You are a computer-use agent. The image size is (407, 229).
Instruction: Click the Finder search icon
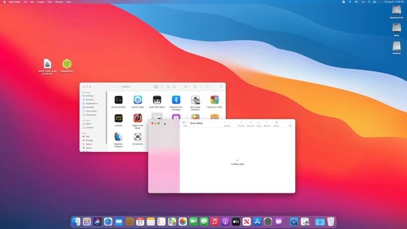tap(221, 87)
